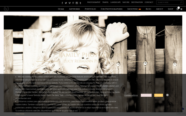The image size is (186, 116).
Task: Open the Tumblr social icon
Action: (80, 3)
